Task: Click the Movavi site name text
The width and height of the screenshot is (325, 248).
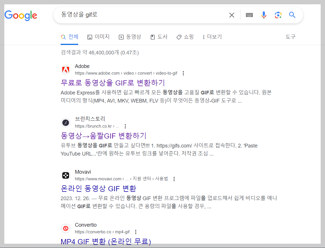Action: point(83,172)
